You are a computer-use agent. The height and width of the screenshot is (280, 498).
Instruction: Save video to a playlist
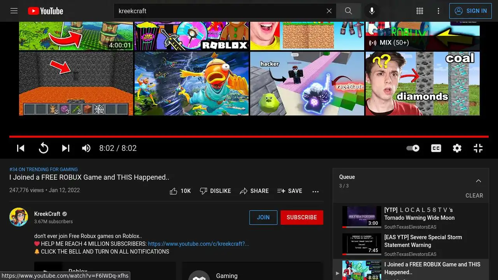290,191
